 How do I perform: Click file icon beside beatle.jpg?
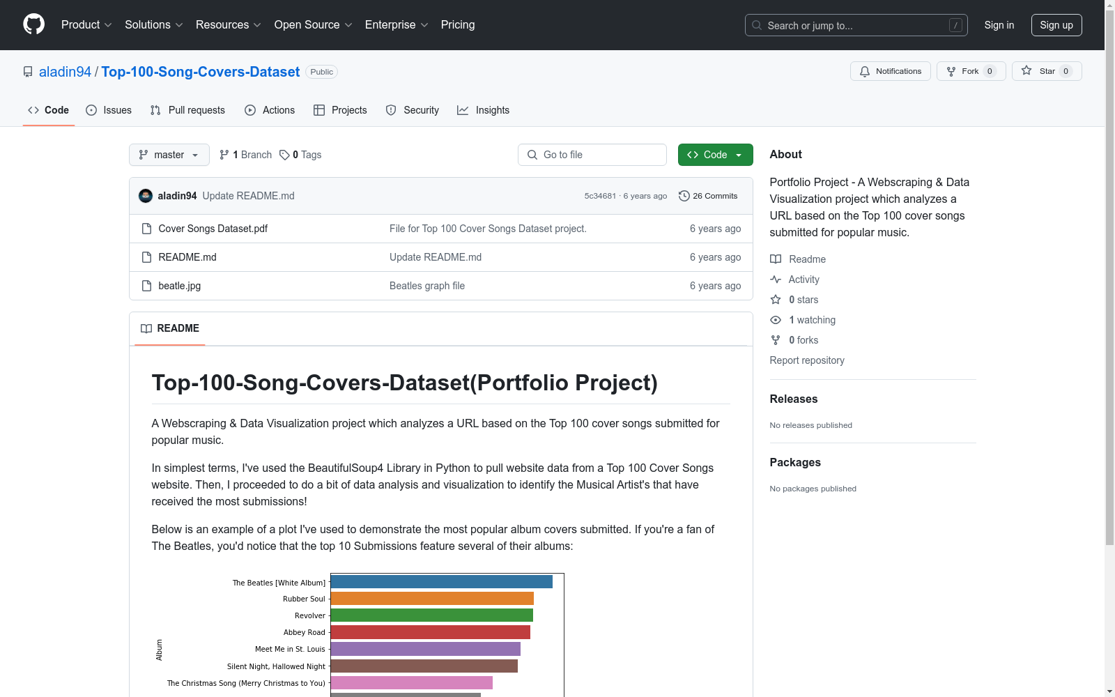tap(146, 286)
